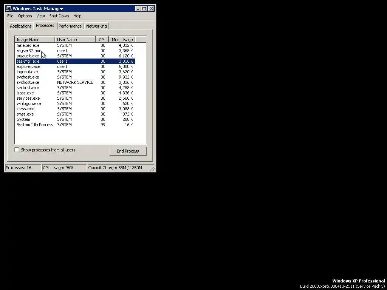Click Processes: 16 in status bar
This screenshot has width=387, height=290.
23,168
